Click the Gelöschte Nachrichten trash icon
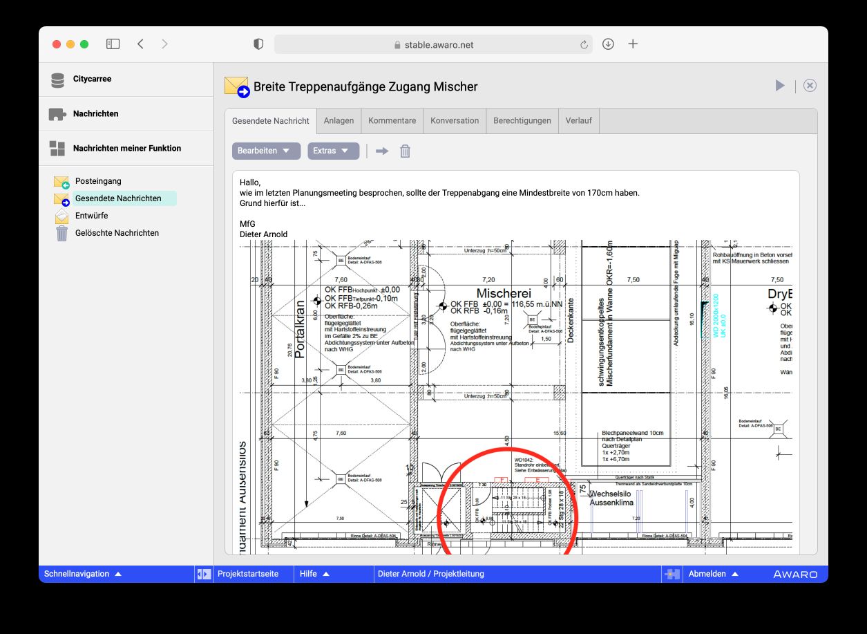 pyautogui.click(x=62, y=234)
